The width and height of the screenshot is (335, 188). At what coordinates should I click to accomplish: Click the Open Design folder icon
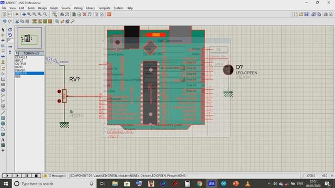pyautogui.click(x=301, y=14)
